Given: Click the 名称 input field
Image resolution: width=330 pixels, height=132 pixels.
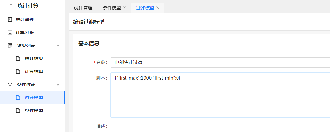Looking at the screenshot, I should pos(220,62).
